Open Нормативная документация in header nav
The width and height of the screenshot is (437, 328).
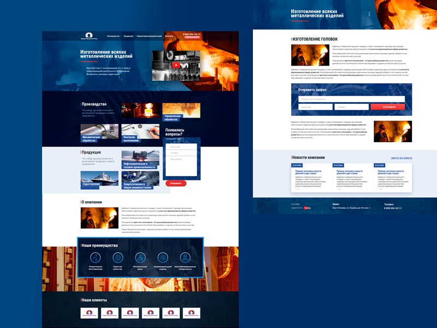tap(149, 36)
